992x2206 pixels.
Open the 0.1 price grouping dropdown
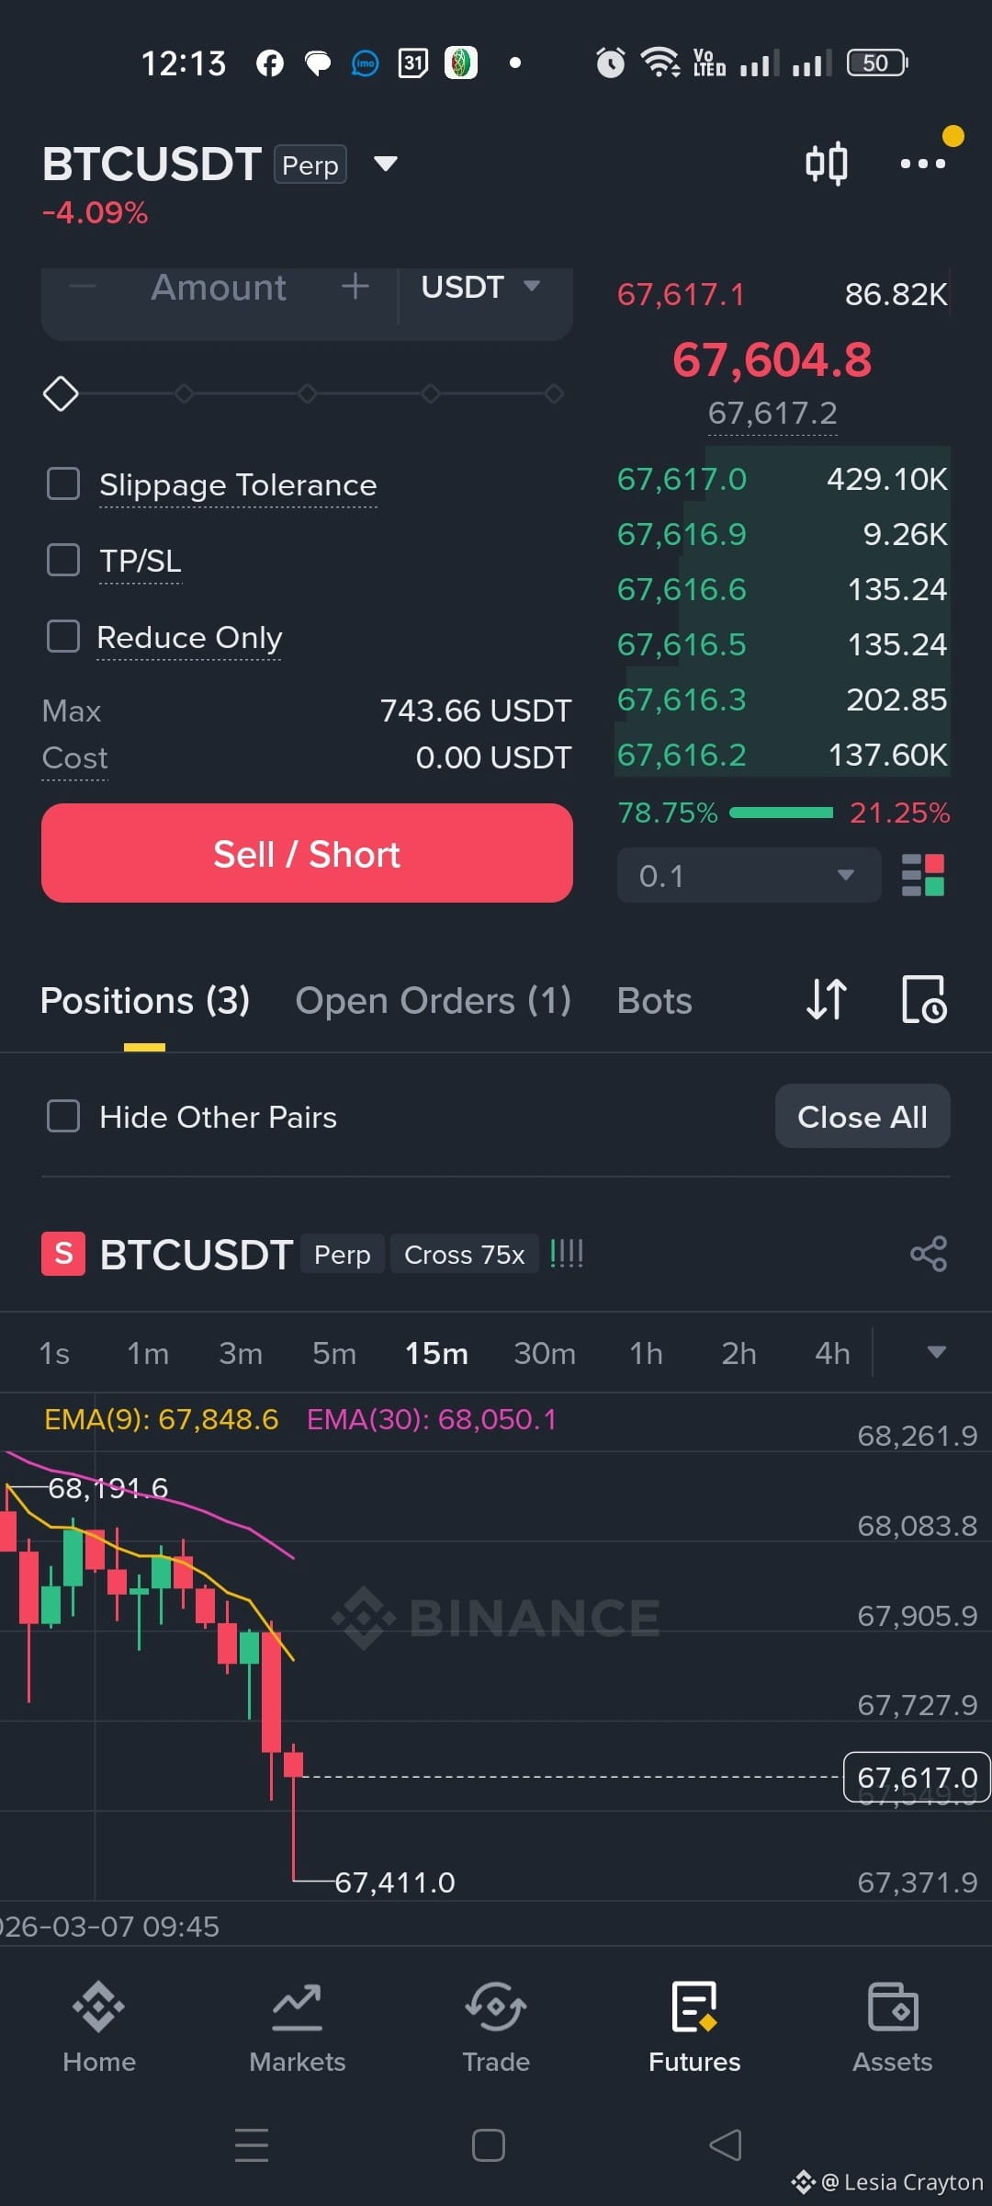tap(749, 875)
